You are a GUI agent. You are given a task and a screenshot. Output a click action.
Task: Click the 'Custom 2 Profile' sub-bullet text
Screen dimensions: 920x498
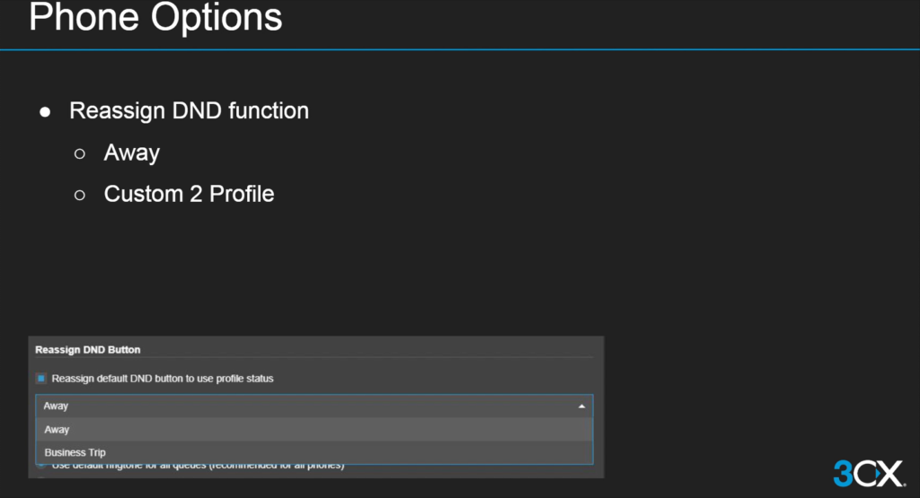[x=189, y=194]
